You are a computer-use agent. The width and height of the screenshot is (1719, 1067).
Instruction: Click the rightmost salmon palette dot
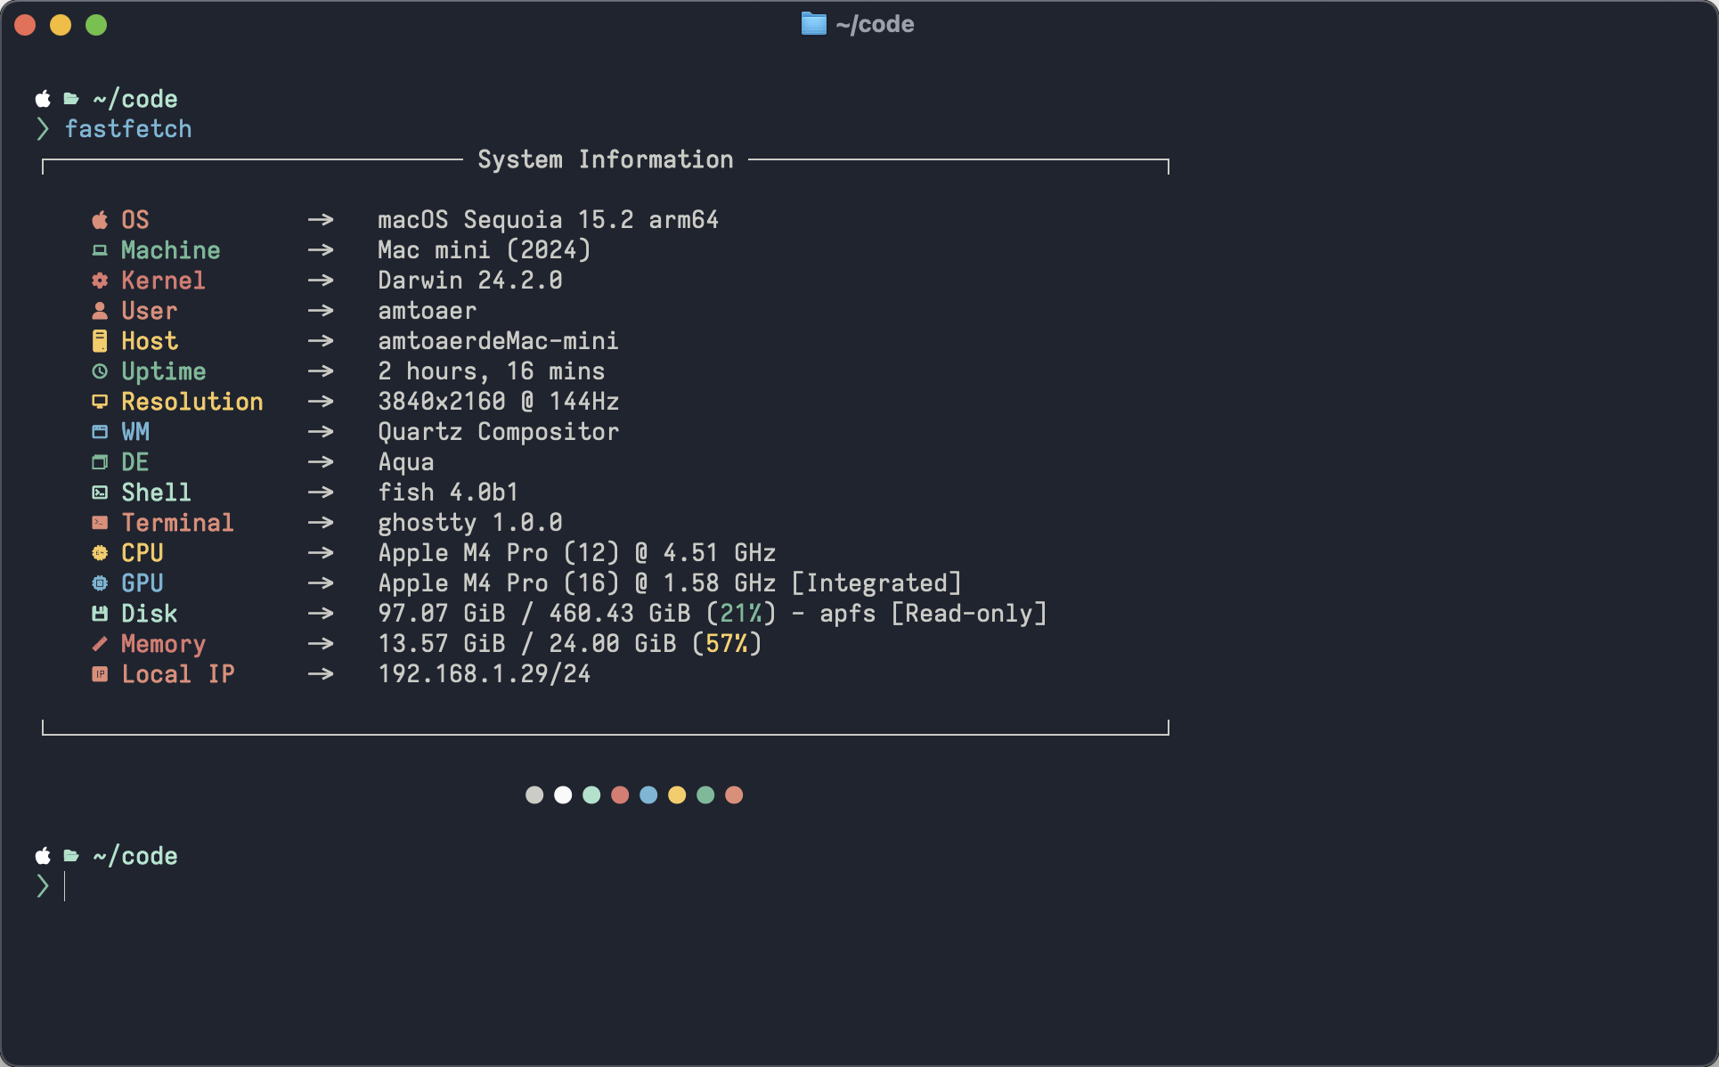(734, 795)
